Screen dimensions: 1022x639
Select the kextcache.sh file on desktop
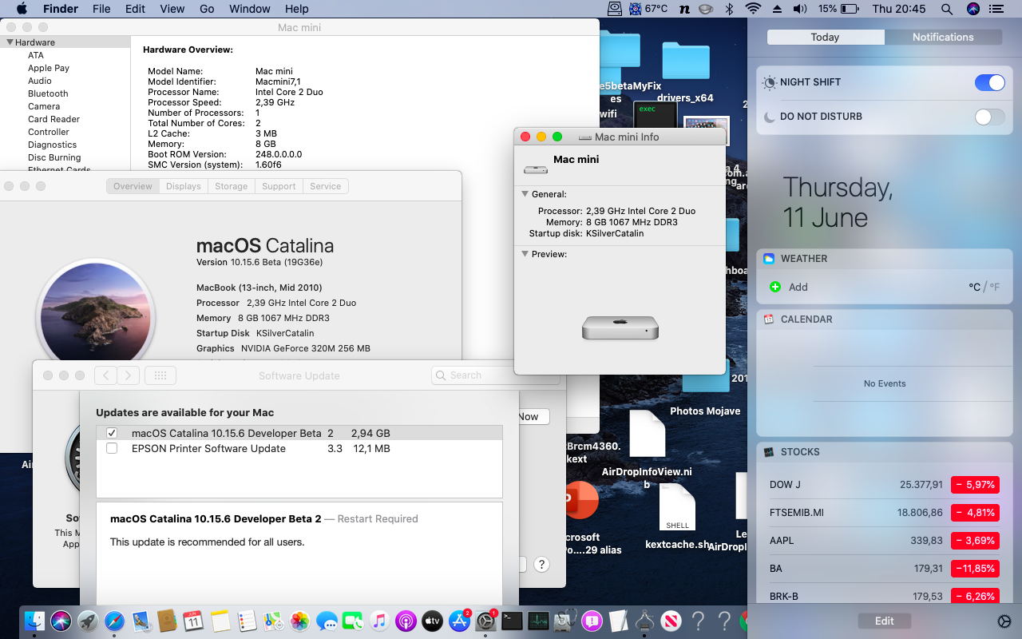(x=677, y=517)
